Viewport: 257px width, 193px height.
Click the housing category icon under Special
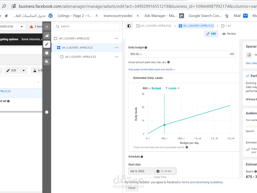point(249,55)
